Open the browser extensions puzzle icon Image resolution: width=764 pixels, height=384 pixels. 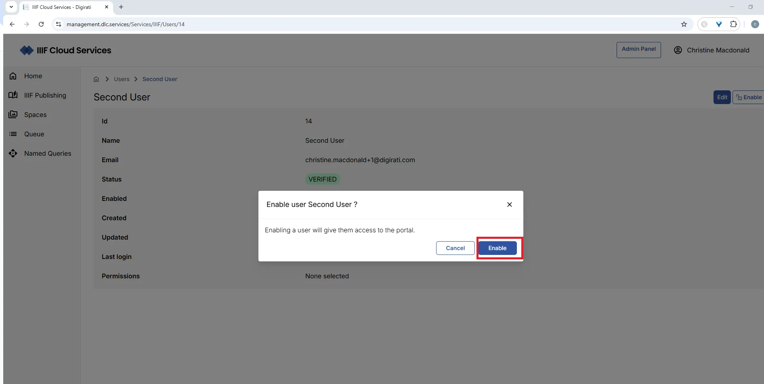tap(733, 24)
